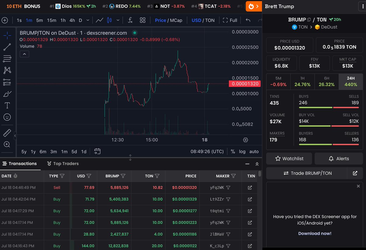Click the current price label 0.00001320
366x250 pixels.
pos(245,84)
